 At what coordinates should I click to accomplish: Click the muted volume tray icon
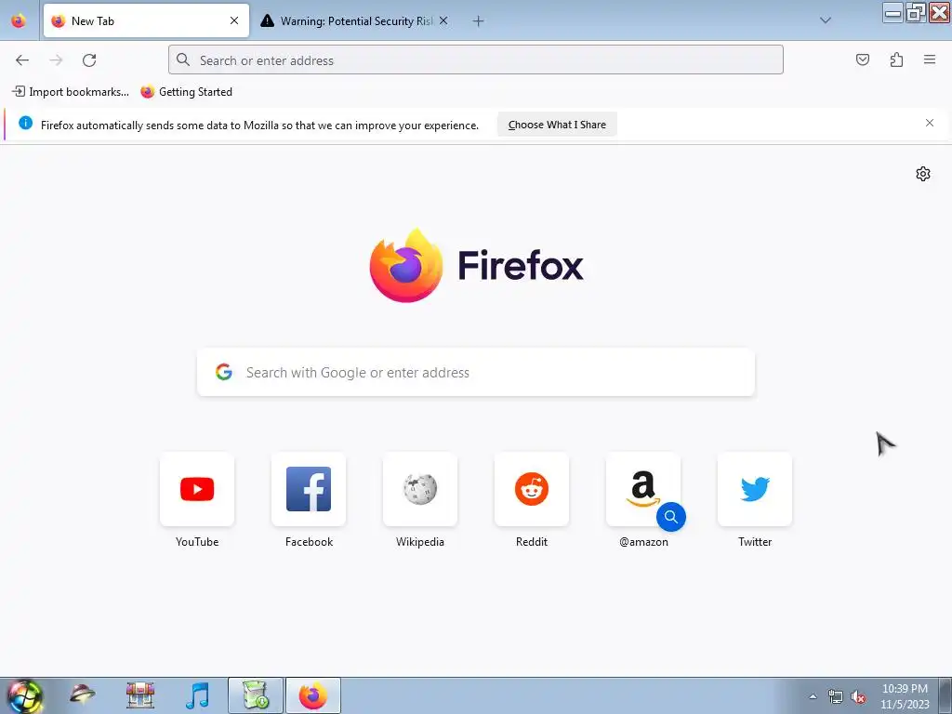(x=858, y=697)
